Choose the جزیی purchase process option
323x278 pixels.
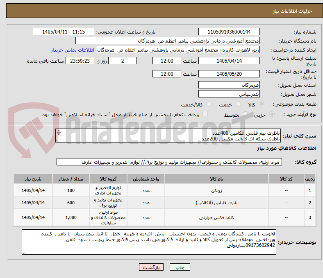click(272, 114)
